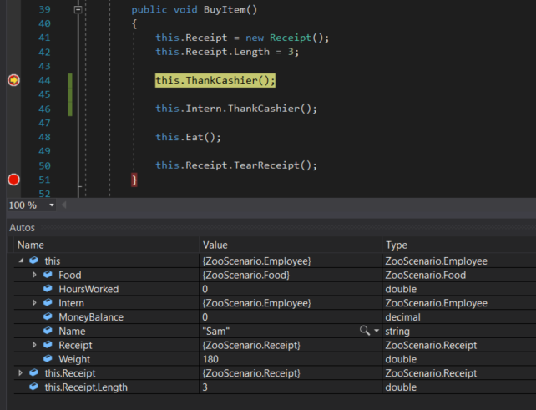The width and height of the screenshot is (536, 410).
Task: Remove the red breakpoint on line 51
Action: [x=13, y=180]
